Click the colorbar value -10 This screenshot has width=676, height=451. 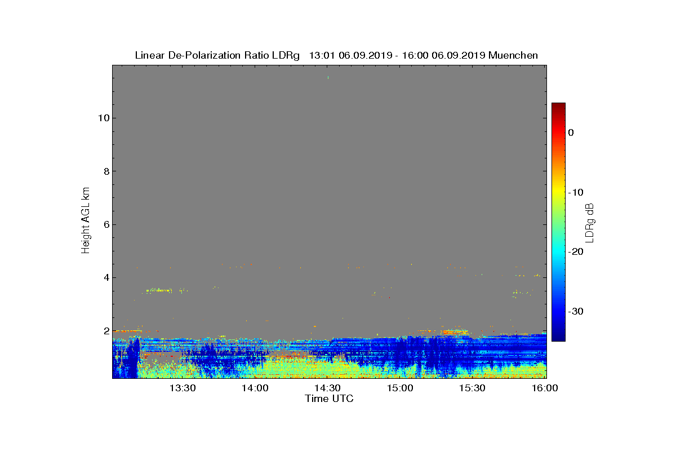click(x=576, y=192)
